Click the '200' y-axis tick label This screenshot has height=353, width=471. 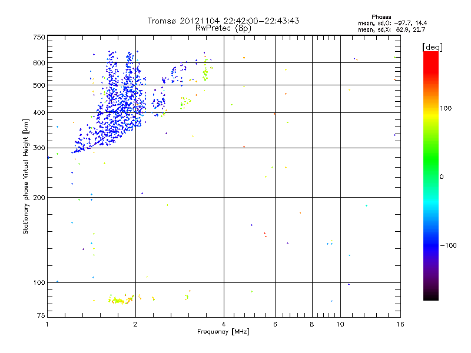point(39,198)
